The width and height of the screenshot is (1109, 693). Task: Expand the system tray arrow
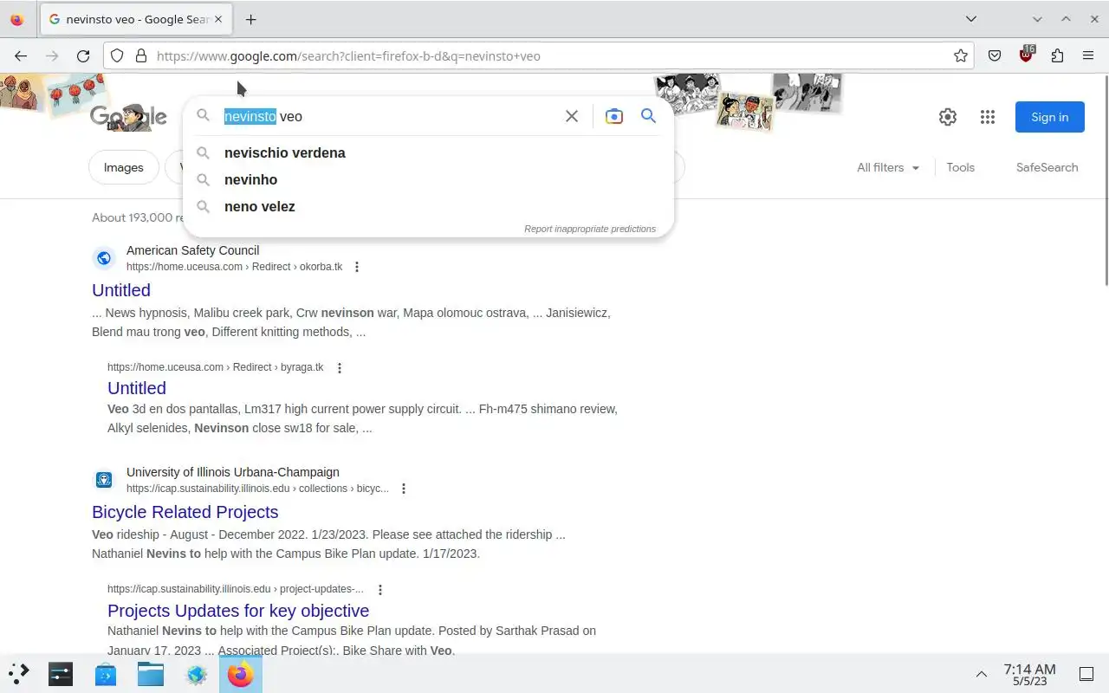coord(982,673)
